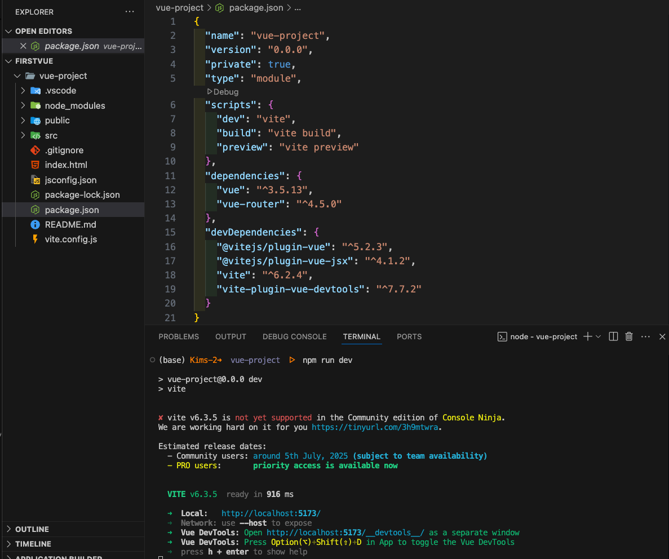Click package.json in the breadcrumb
Screen dimensions: 669x559
tap(256, 8)
